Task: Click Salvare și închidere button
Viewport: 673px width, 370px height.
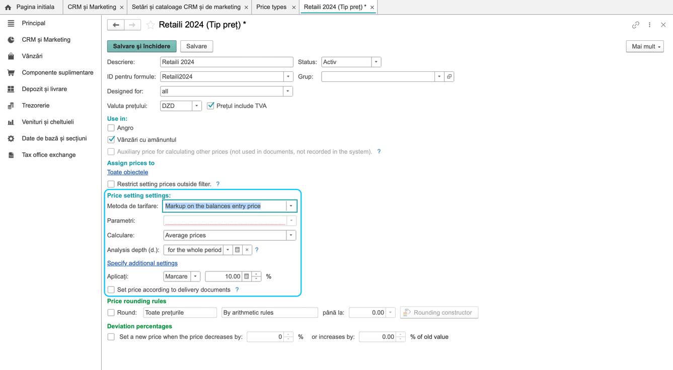Action: pos(142,46)
